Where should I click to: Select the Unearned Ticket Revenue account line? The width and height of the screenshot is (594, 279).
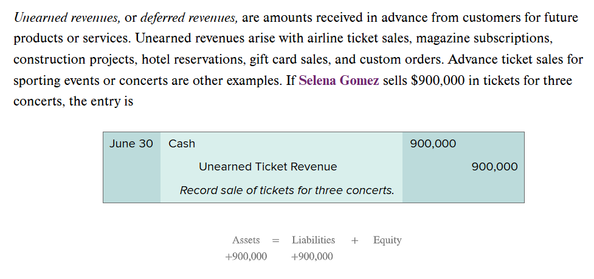tap(268, 167)
